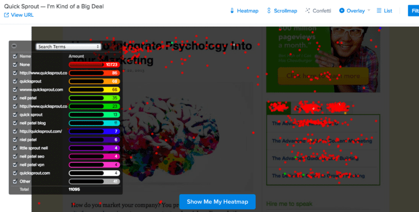419x212 pixels.
Task: Click the Scrollmap arrows icon
Action: [x=269, y=11]
